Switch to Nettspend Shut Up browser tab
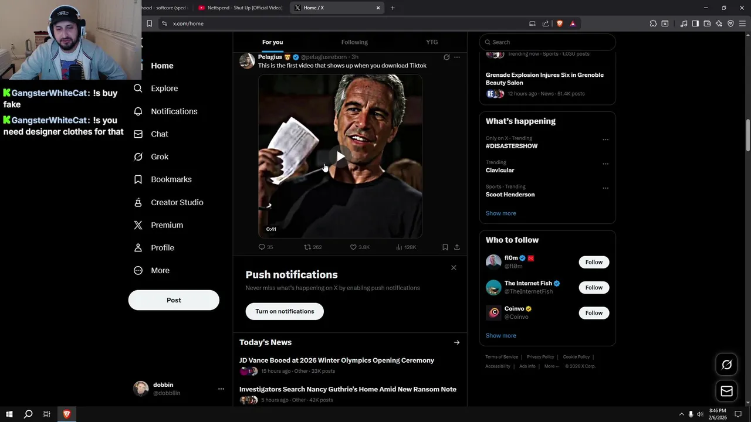Screen dimensions: 751x422 pos(241,8)
